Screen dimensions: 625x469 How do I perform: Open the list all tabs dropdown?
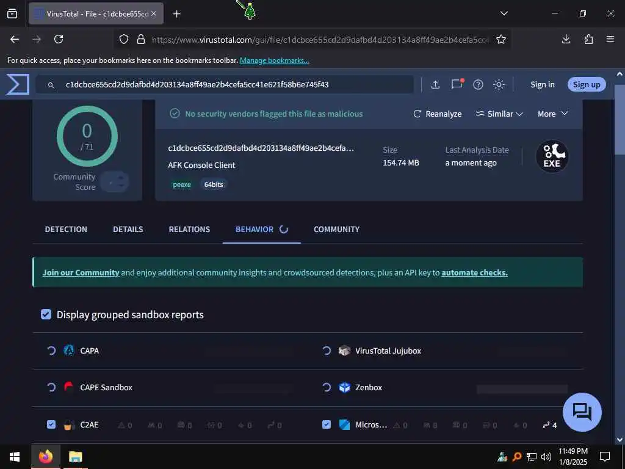tap(504, 13)
